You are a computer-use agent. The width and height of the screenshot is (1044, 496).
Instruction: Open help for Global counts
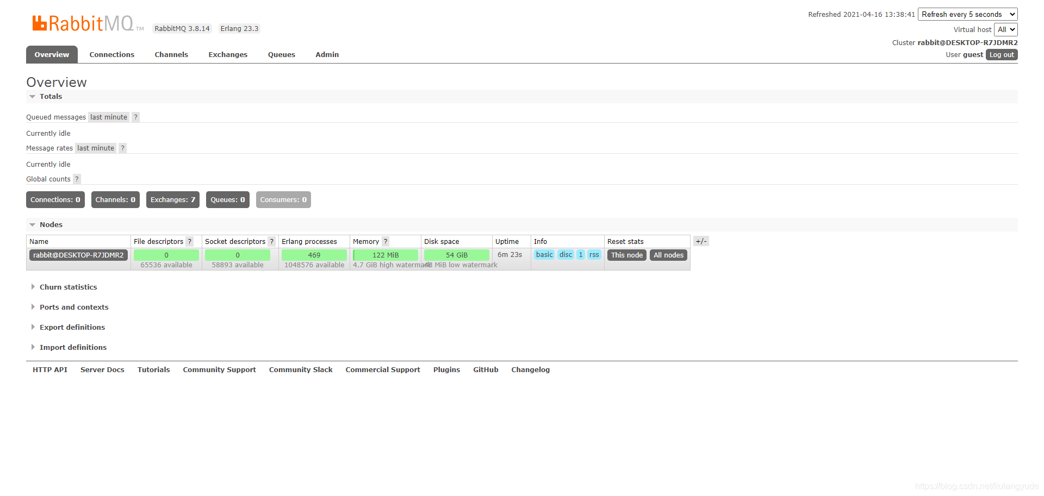pos(77,179)
